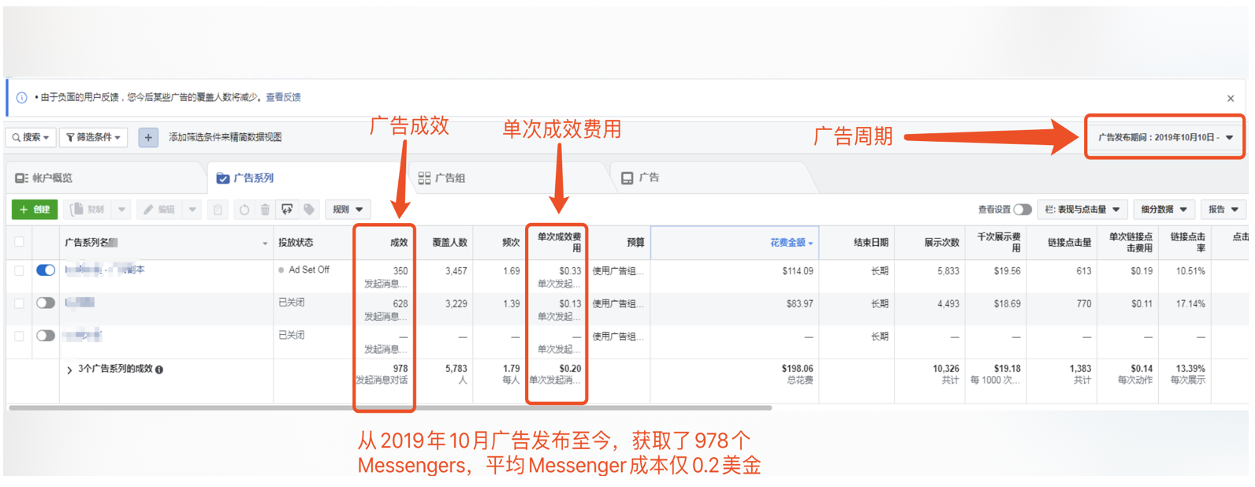Click the Ad Set Off status cell

[309, 270]
